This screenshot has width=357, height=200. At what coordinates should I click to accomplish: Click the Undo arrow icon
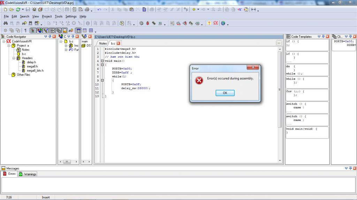99,9
